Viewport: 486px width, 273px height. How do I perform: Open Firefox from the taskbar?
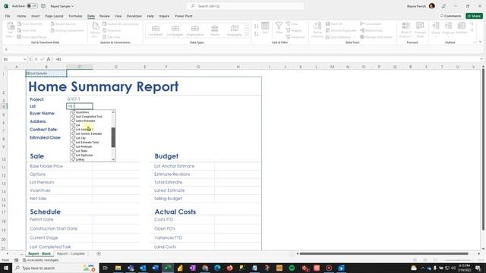229,268
